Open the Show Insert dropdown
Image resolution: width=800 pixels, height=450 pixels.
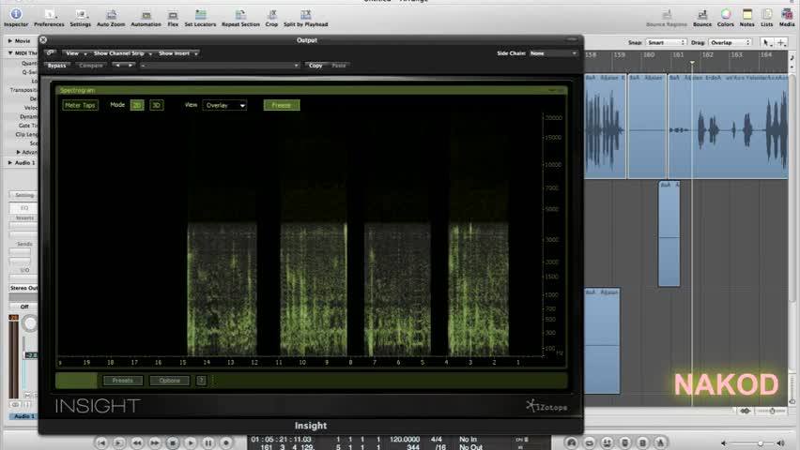click(x=177, y=53)
